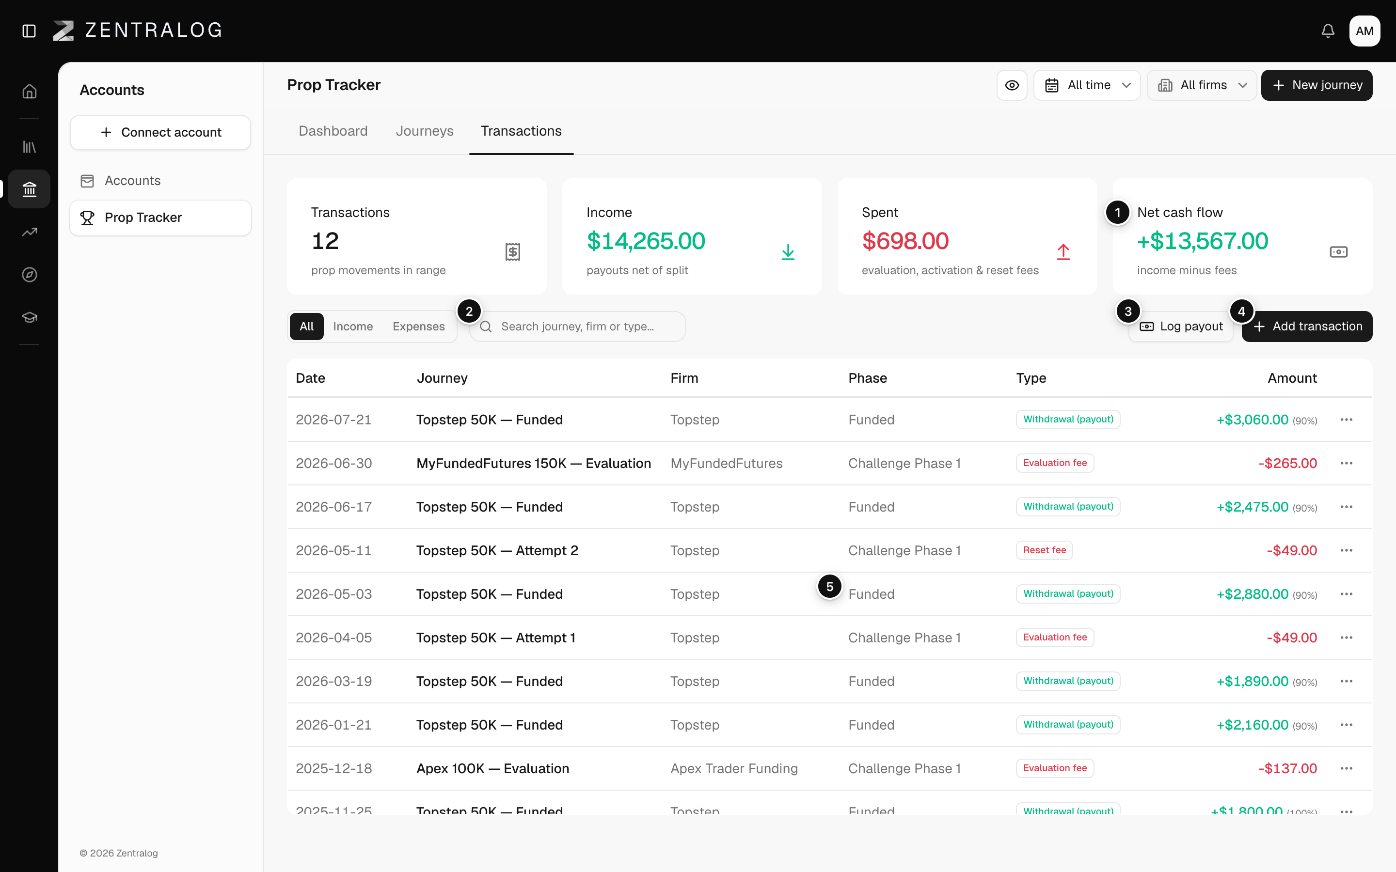
Task: Click the Reset fee badge
Action: (x=1045, y=550)
